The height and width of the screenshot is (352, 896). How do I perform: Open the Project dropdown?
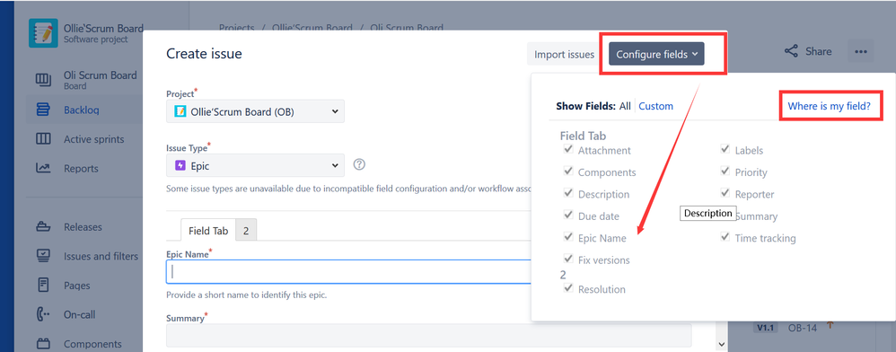point(256,111)
